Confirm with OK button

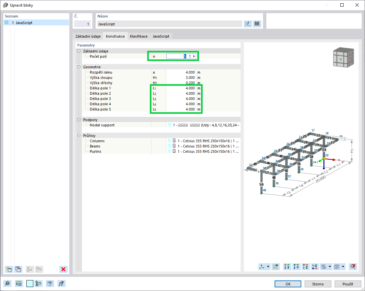288,284
